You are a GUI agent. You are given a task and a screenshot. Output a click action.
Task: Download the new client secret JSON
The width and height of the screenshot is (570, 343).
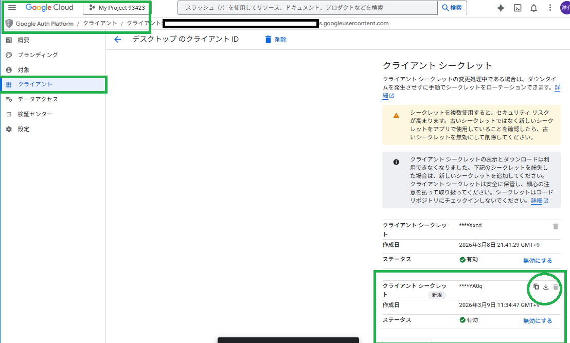coord(545,286)
